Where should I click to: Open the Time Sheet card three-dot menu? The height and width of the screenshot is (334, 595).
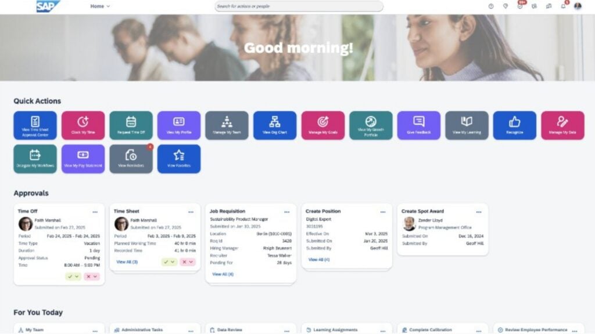[191, 212]
